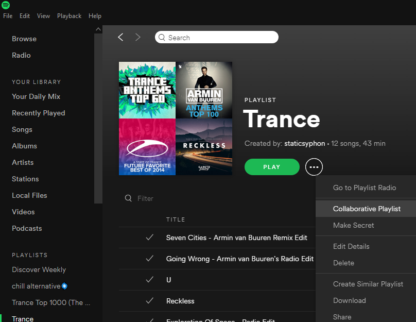
Task: Open the three-dots more options button
Action: (314, 167)
